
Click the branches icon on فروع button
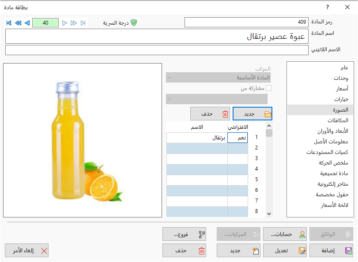[x=202, y=234]
